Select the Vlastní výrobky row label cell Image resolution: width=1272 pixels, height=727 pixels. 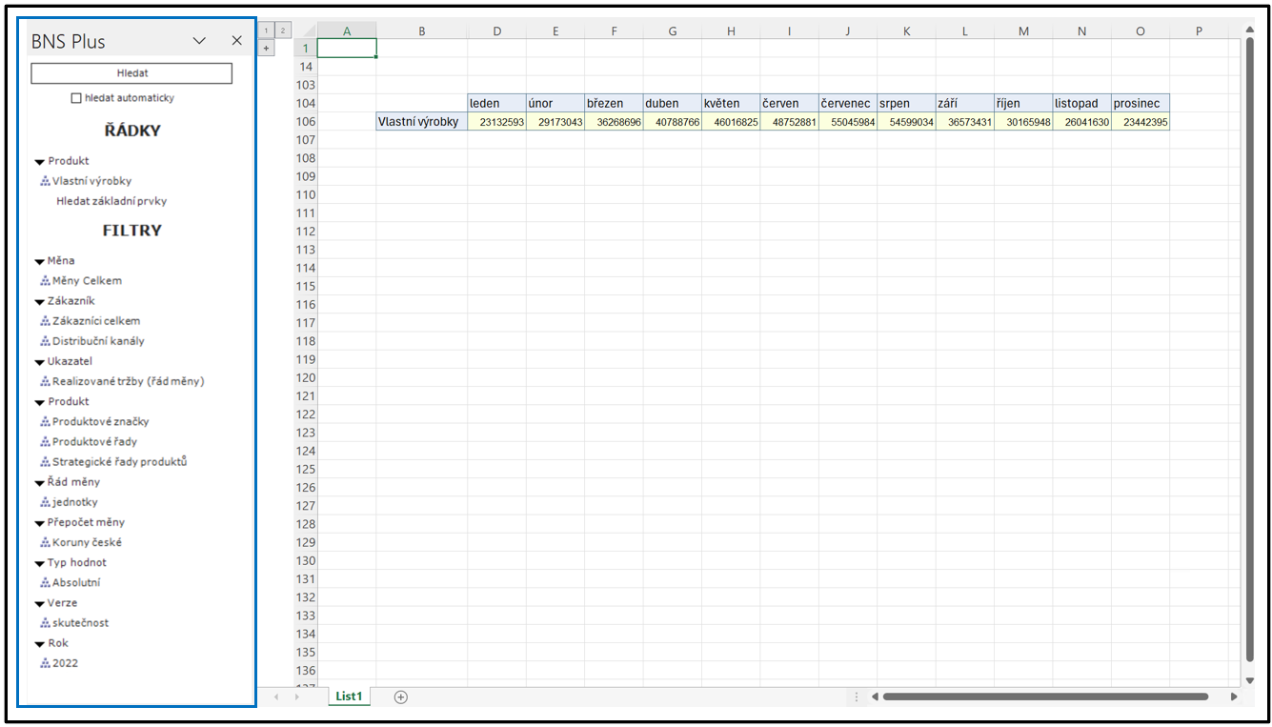click(x=422, y=121)
